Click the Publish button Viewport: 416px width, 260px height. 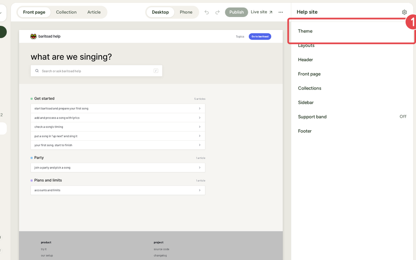coord(236,12)
